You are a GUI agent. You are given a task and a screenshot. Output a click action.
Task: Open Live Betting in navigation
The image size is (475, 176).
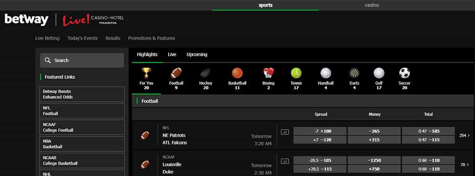coord(47,39)
